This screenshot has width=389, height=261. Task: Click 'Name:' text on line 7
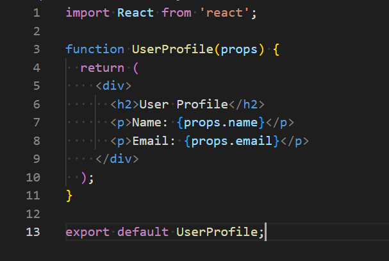150,122
